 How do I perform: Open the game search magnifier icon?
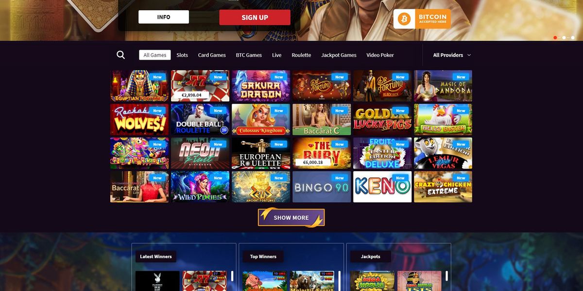click(x=121, y=55)
